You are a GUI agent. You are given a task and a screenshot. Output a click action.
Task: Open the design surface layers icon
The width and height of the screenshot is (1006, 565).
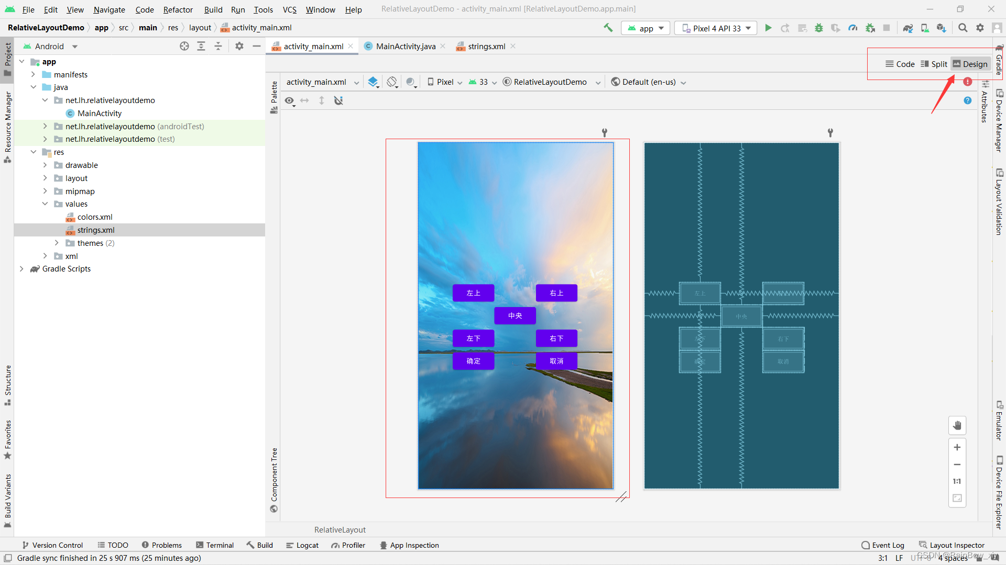[373, 82]
